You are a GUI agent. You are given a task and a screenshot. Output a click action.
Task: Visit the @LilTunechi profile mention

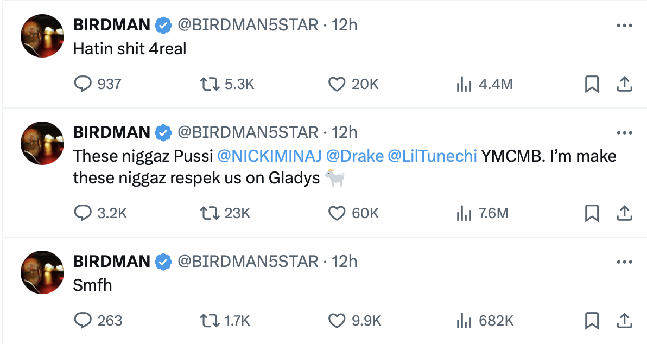(433, 156)
